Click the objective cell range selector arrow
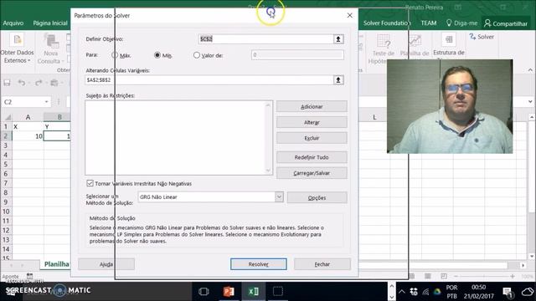The height and width of the screenshot is (301, 536). click(338, 39)
